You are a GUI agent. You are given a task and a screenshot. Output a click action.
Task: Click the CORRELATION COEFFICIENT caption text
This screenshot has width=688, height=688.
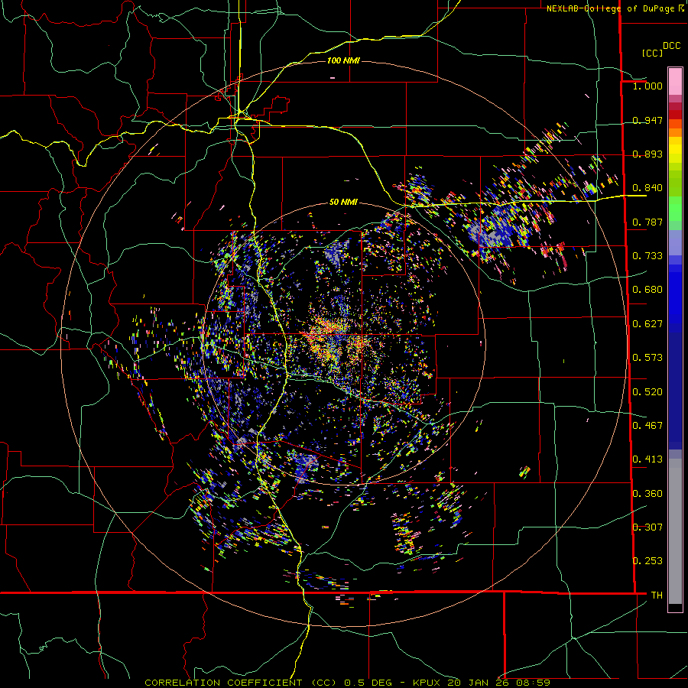(x=223, y=683)
